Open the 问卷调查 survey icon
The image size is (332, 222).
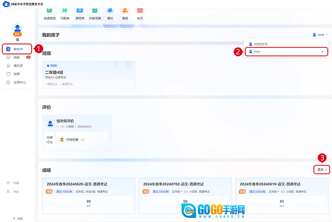95,11
